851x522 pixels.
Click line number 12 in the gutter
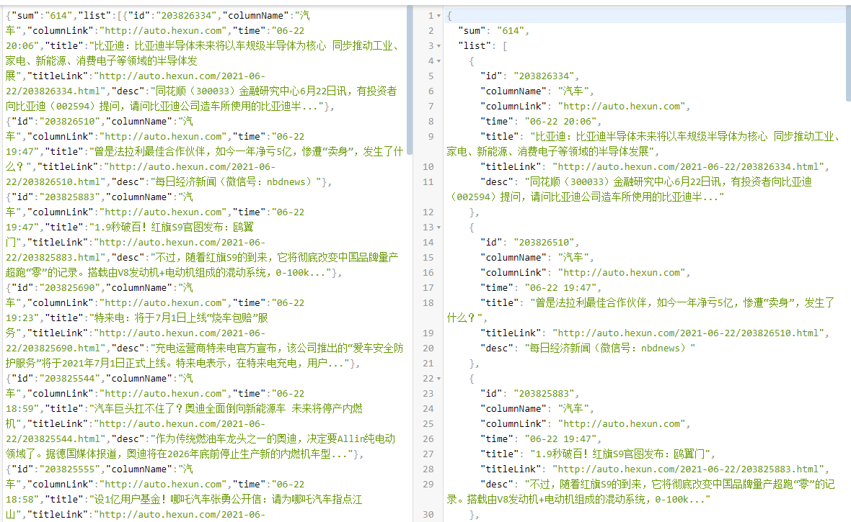coord(428,212)
